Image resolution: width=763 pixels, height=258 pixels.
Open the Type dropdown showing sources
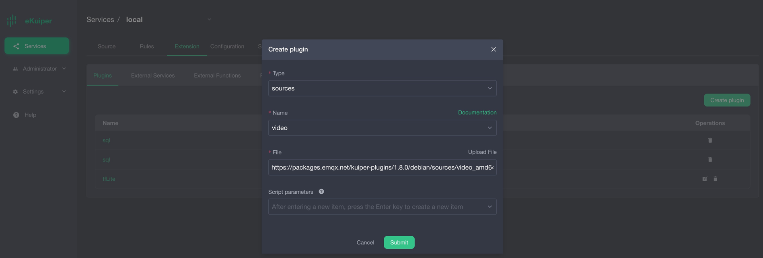pos(382,88)
